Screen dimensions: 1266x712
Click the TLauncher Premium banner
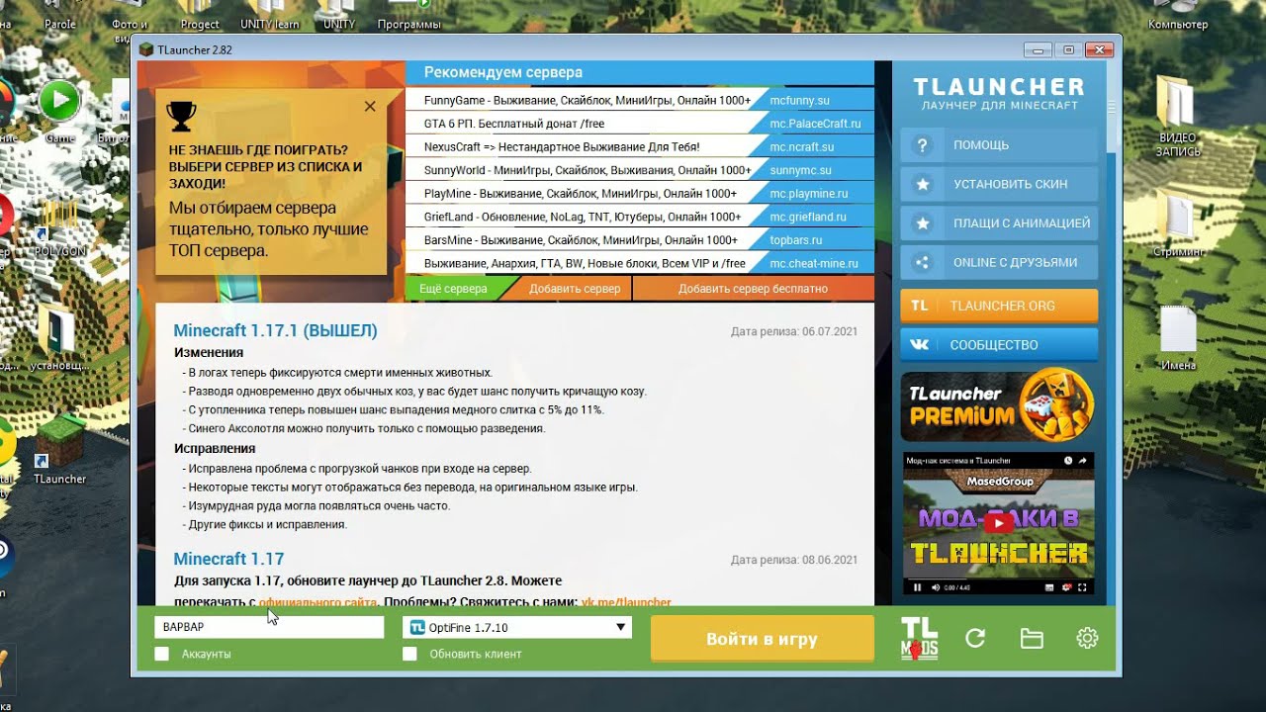tap(997, 405)
